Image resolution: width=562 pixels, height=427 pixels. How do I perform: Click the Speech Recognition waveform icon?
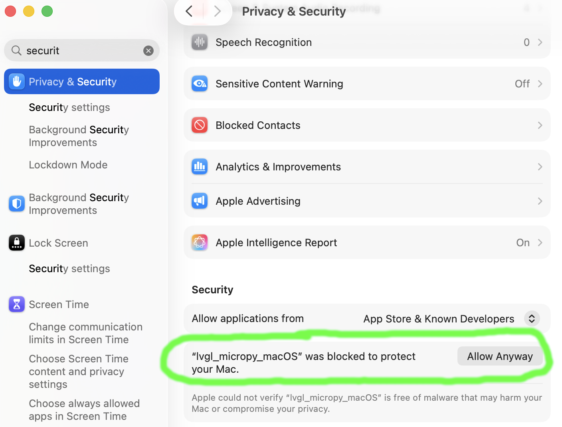(200, 42)
